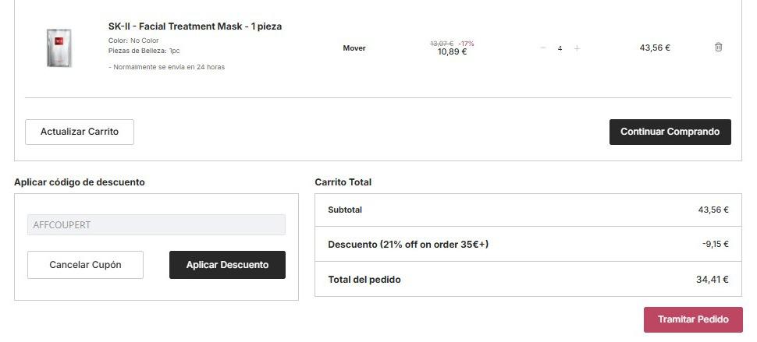Focus the AFFCOUPERT coupon code field
Image resolution: width=757 pixels, height=342 pixels.
click(156, 225)
